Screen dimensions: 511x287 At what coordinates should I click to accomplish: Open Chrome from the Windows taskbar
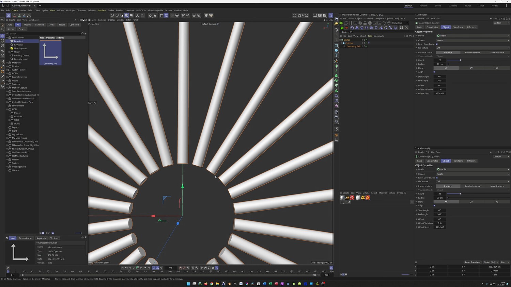[212, 284]
